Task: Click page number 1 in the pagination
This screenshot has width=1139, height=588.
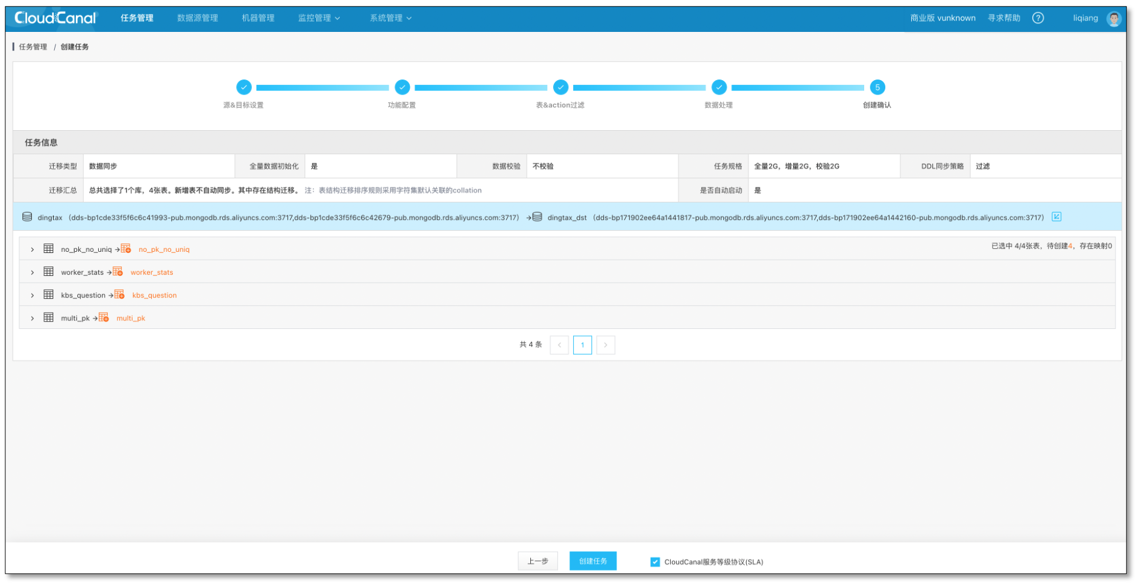Action: pyautogui.click(x=582, y=345)
